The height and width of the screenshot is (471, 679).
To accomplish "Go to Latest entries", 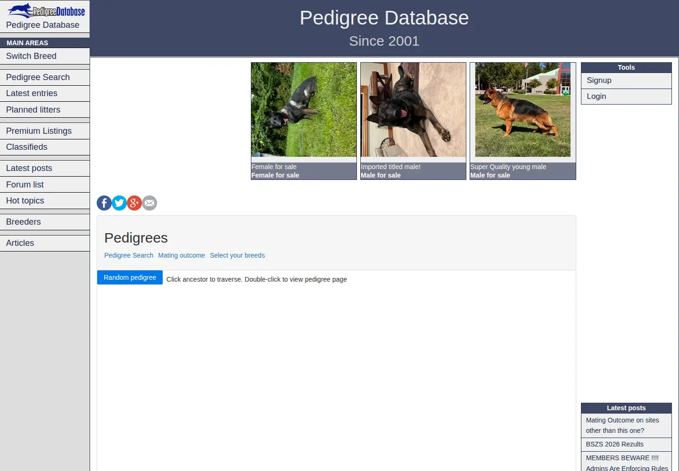I will pyautogui.click(x=45, y=93).
